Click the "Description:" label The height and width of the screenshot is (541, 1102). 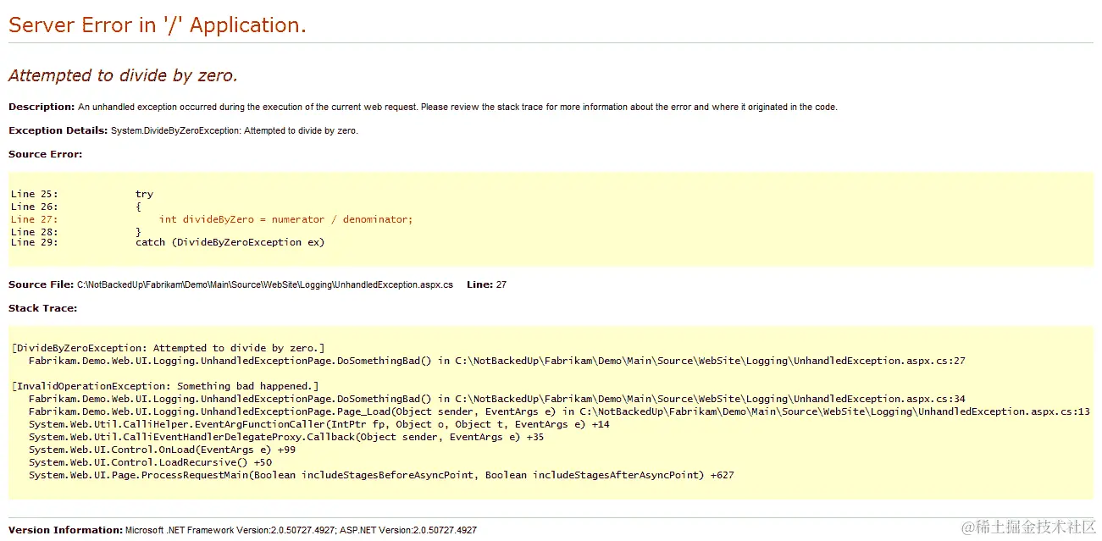pos(42,107)
